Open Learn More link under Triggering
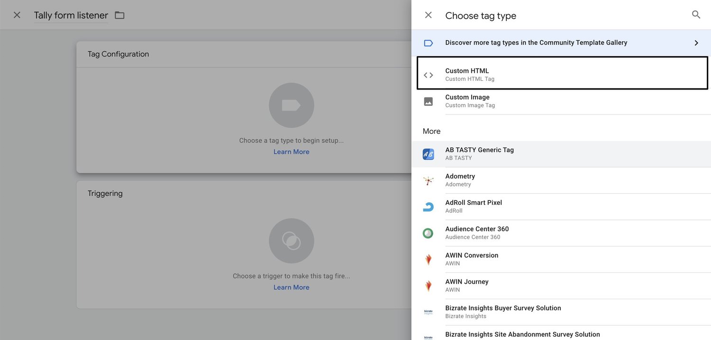 click(x=291, y=288)
